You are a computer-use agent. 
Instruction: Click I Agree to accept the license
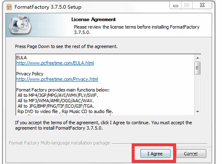point(155,154)
